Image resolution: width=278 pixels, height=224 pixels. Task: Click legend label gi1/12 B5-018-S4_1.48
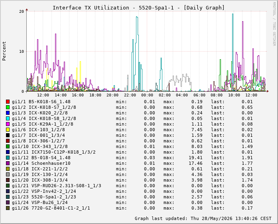(x=41, y=158)
